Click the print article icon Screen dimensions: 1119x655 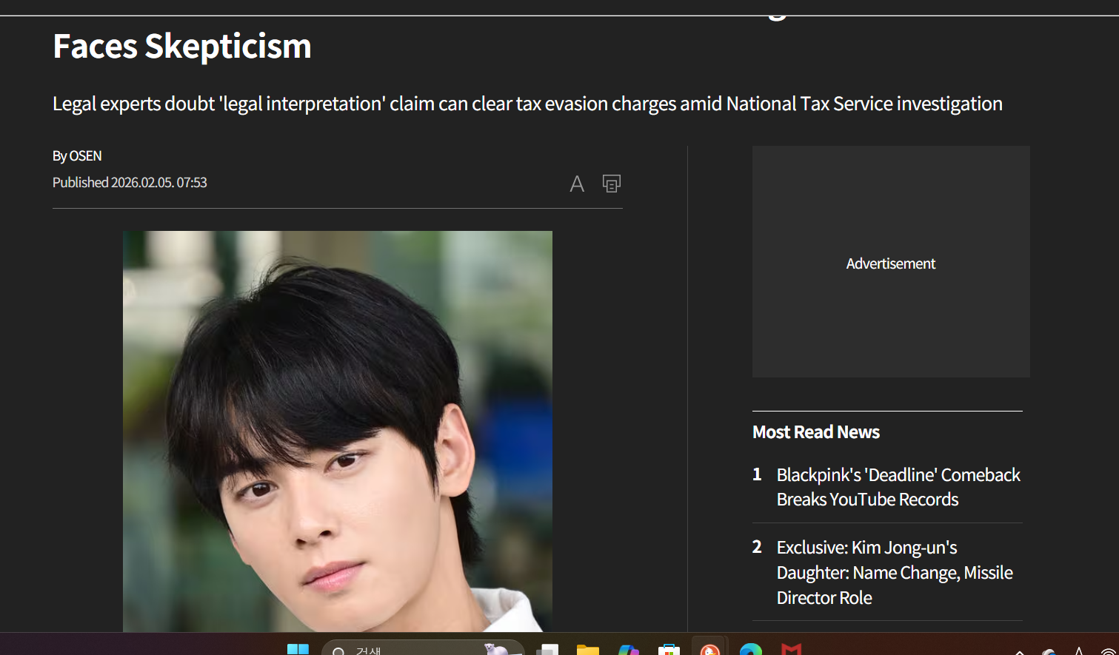point(612,184)
